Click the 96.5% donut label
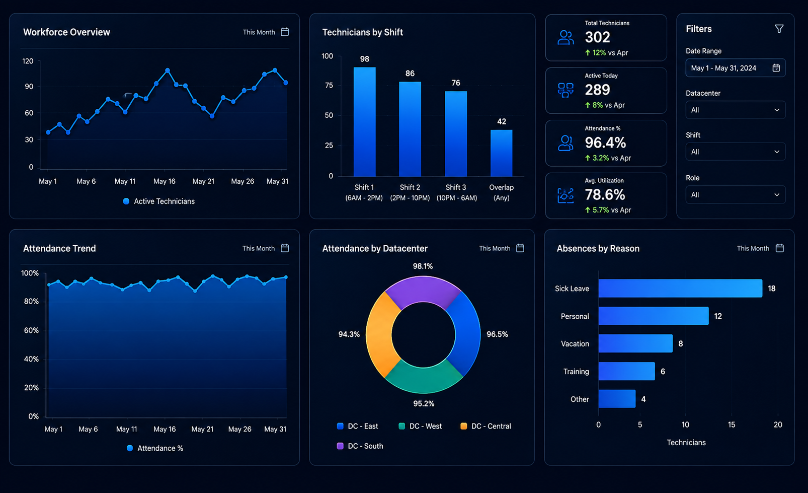This screenshot has width=808, height=493. point(497,334)
